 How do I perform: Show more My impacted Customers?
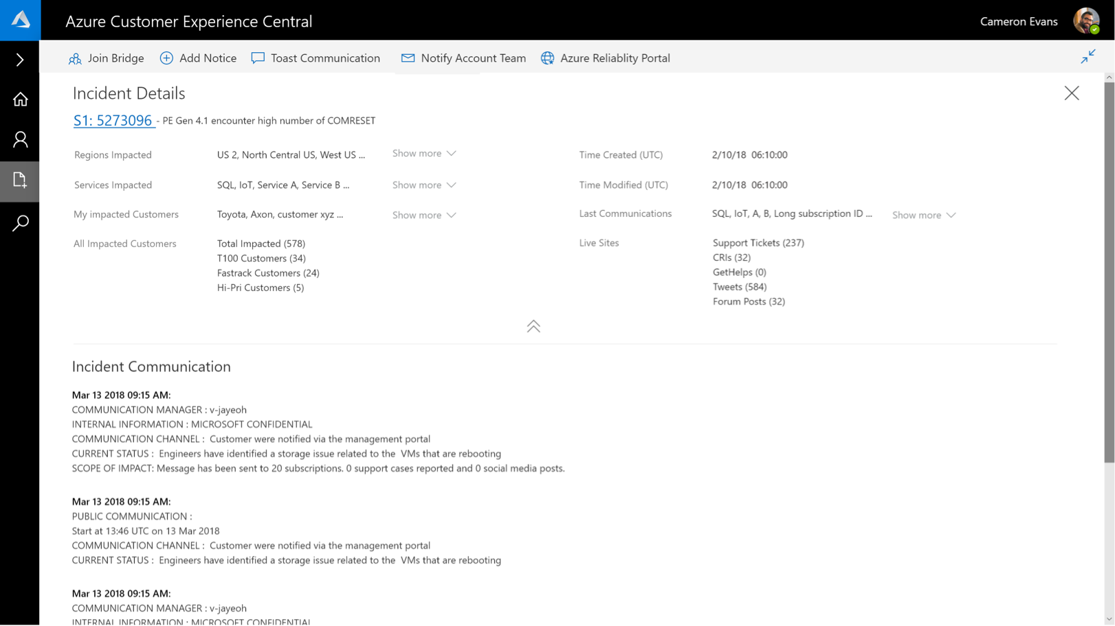(424, 215)
